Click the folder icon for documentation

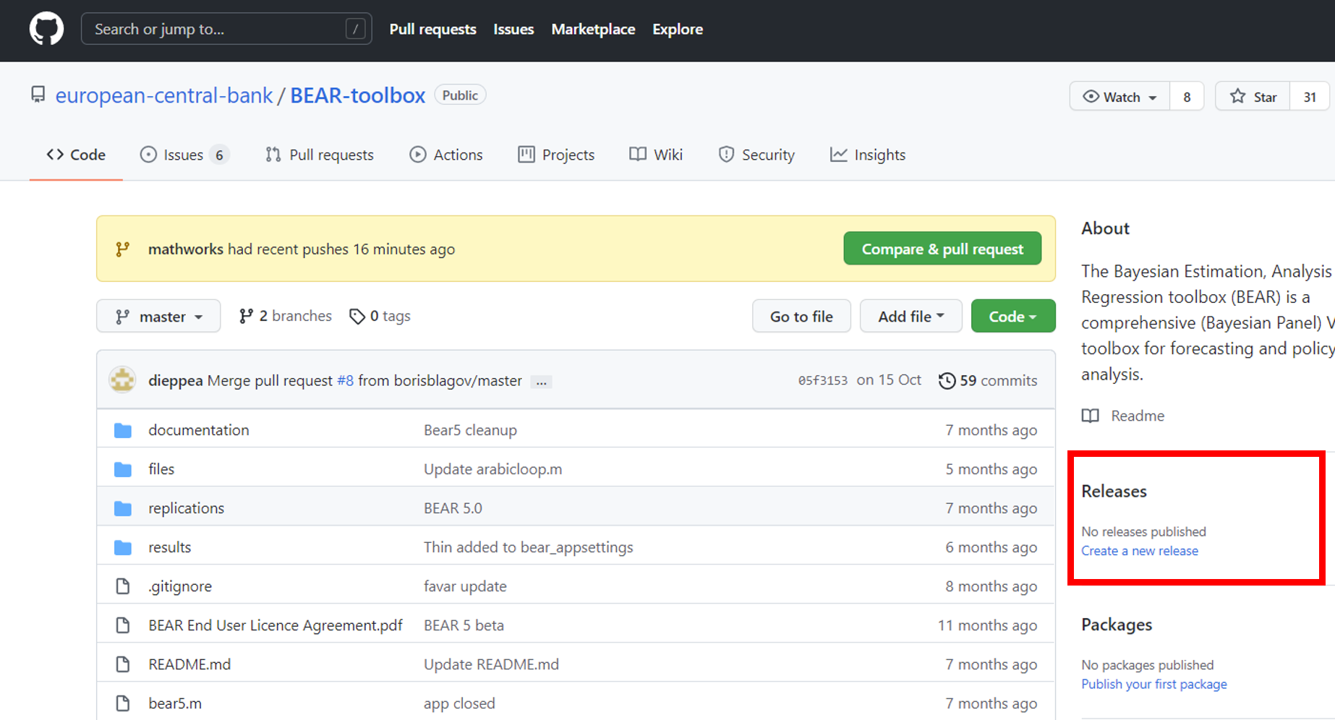pos(123,430)
